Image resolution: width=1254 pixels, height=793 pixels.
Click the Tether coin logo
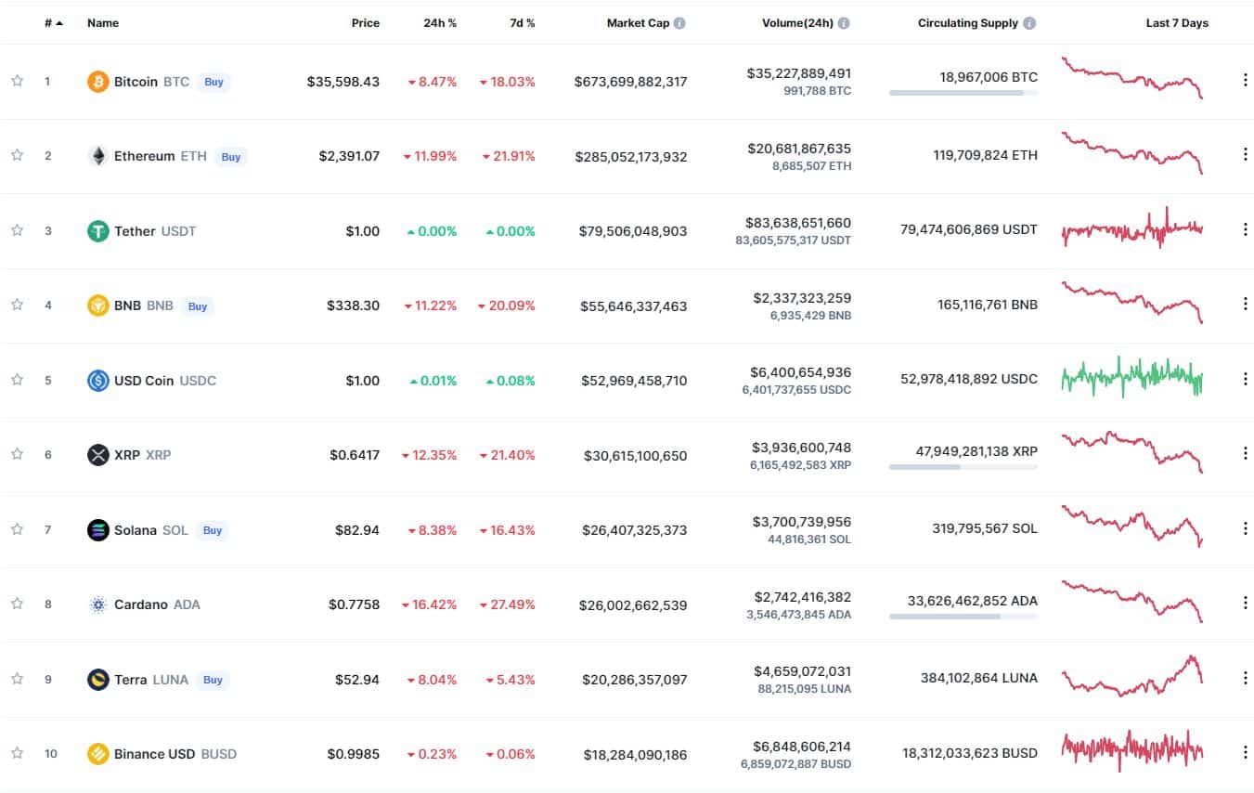[97, 231]
